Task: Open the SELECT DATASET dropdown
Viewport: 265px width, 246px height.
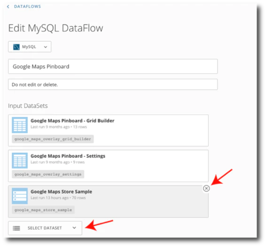Action: tap(45, 228)
